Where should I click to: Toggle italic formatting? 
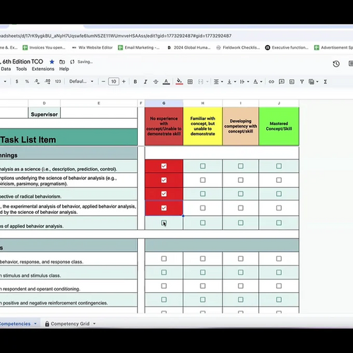[x=145, y=81]
